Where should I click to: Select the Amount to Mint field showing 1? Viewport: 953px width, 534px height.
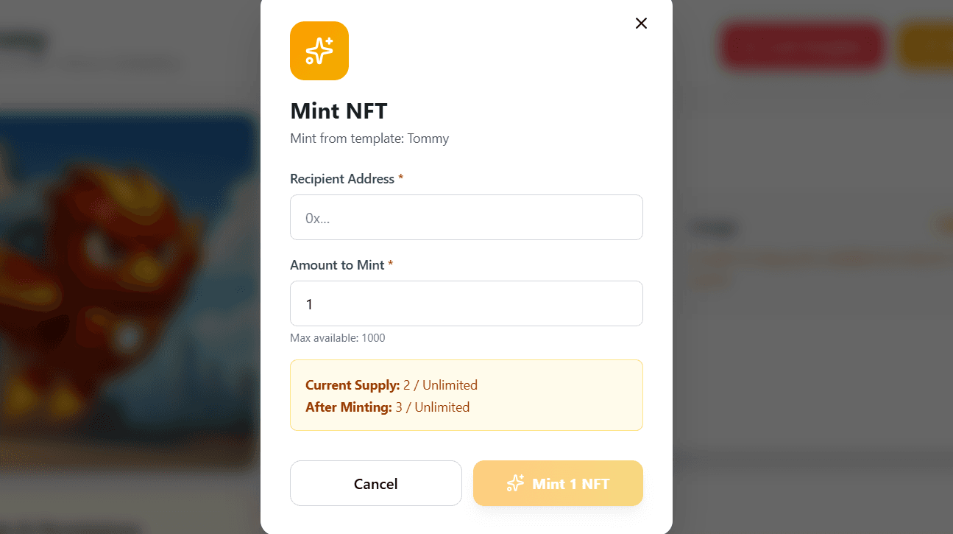tap(466, 303)
